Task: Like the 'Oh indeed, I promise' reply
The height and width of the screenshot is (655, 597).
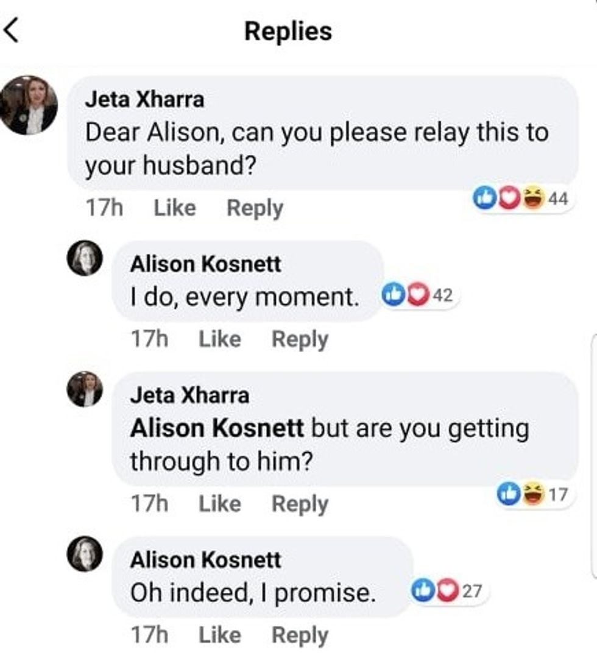Action: pos(220,636)
